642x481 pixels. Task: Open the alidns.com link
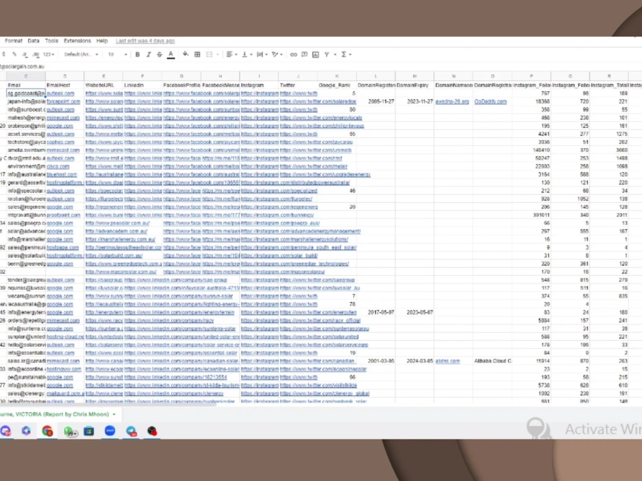coord(447,361)
